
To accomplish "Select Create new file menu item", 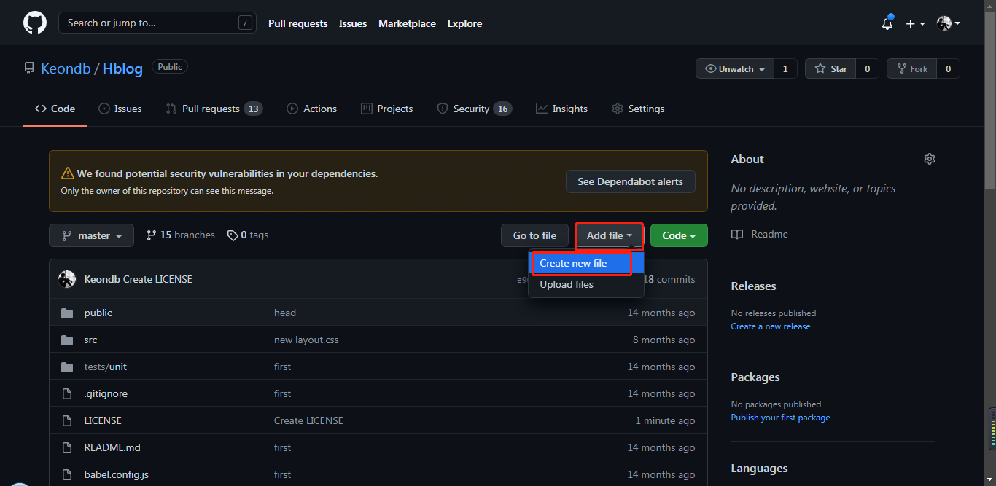I will point(586,263).
